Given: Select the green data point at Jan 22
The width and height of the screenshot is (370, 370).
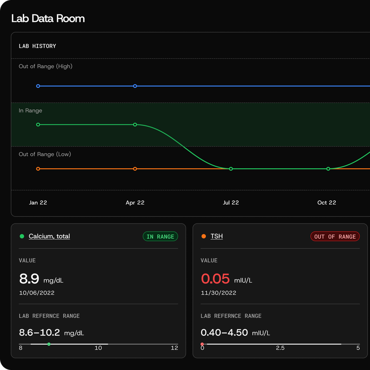Looking at the screenshot, I should pyautogui.click(x=38, y=124).
